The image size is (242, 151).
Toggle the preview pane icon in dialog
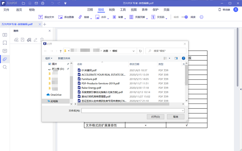pyautogui.click(x=176, y=58)
